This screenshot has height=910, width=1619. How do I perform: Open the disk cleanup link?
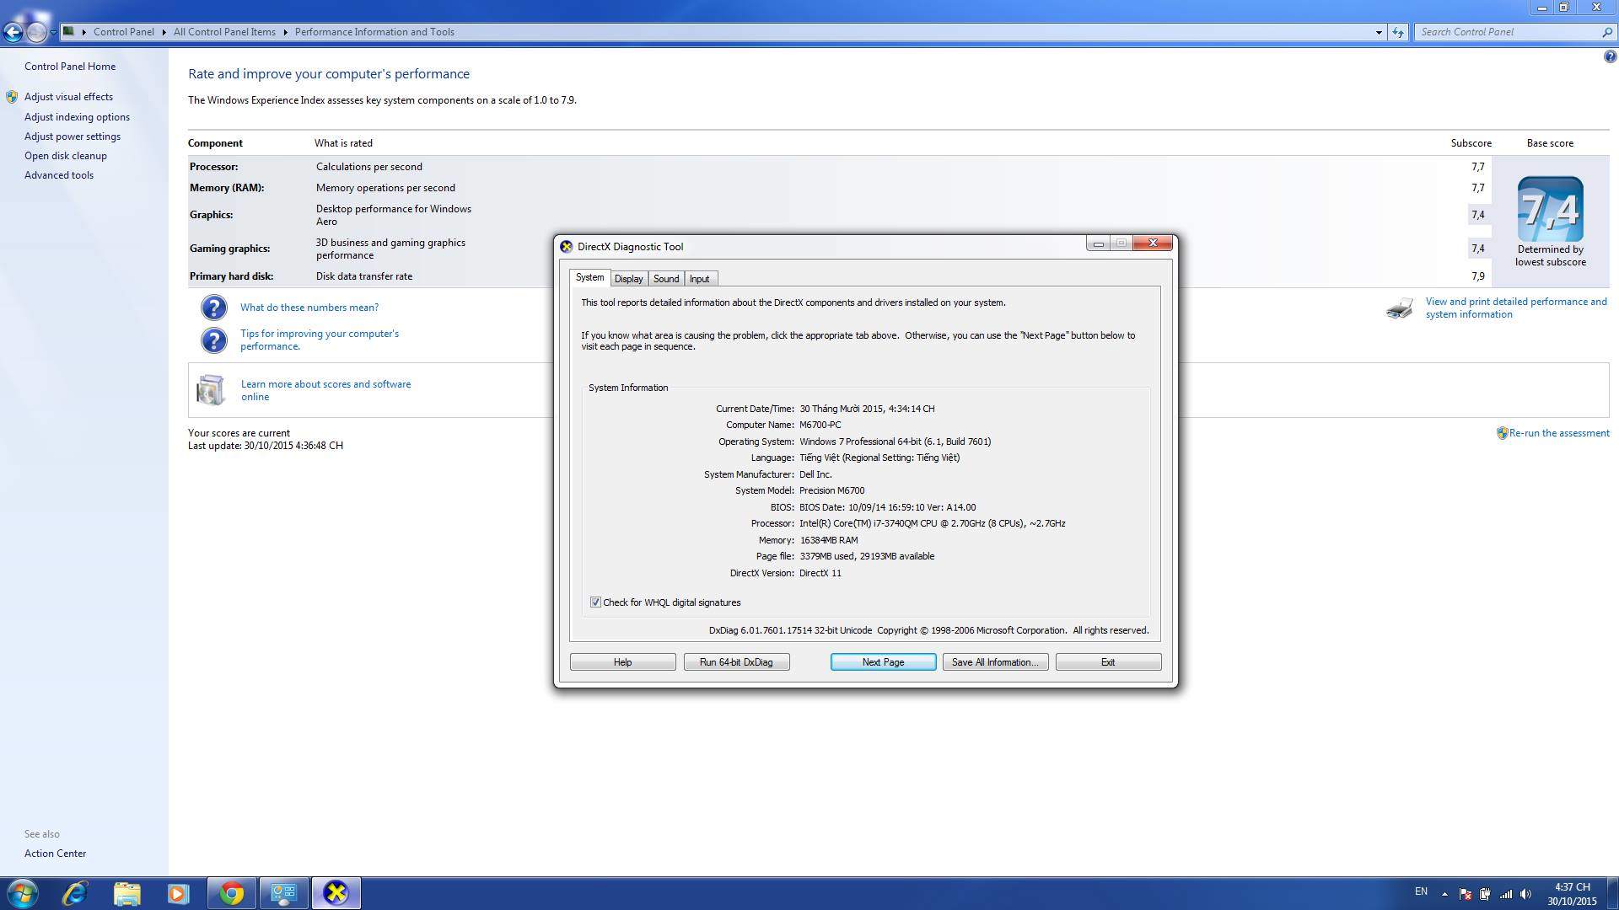click(x=66, y=156)
